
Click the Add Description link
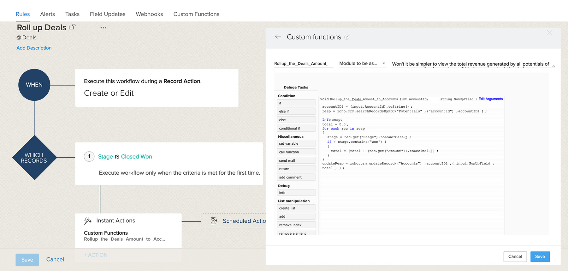point(34,48)
